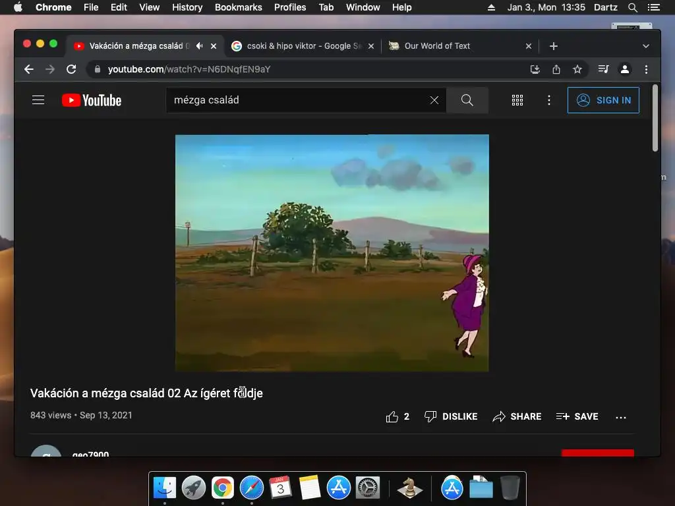The image size is (675, 506).
Task: Open Chess from the Dock
Action: tap(409, 488)
